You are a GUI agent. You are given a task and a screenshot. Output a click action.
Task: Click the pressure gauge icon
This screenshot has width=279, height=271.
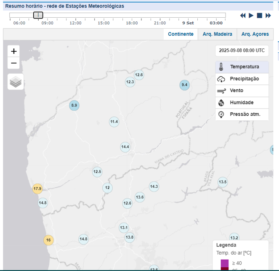221,114
